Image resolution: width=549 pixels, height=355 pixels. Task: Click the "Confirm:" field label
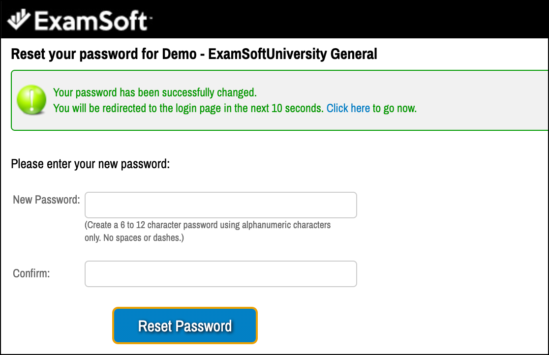tap(31, 273)
